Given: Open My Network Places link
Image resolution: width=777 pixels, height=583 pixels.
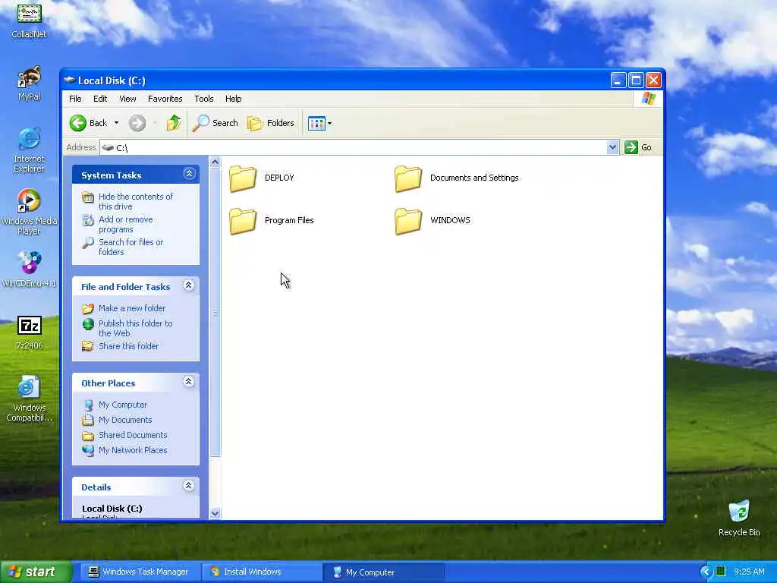Looking at the screenshot, I should pos(132,450).
